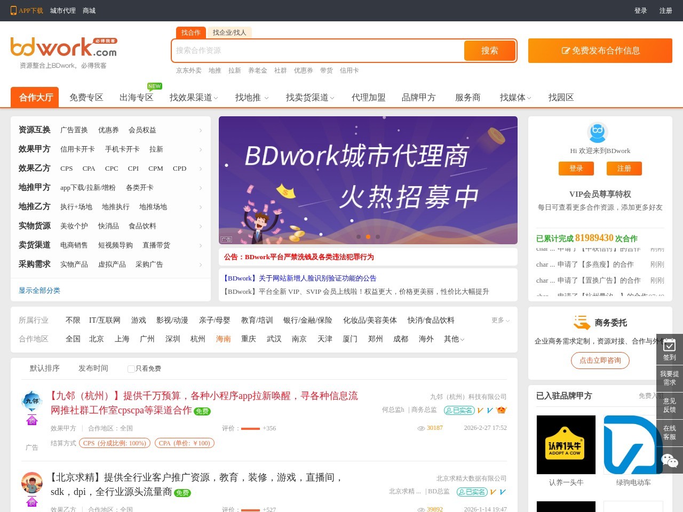The image size is (683, 512).
Task: Filter industry by IT/互联网
Action: (x=105, y=320)
